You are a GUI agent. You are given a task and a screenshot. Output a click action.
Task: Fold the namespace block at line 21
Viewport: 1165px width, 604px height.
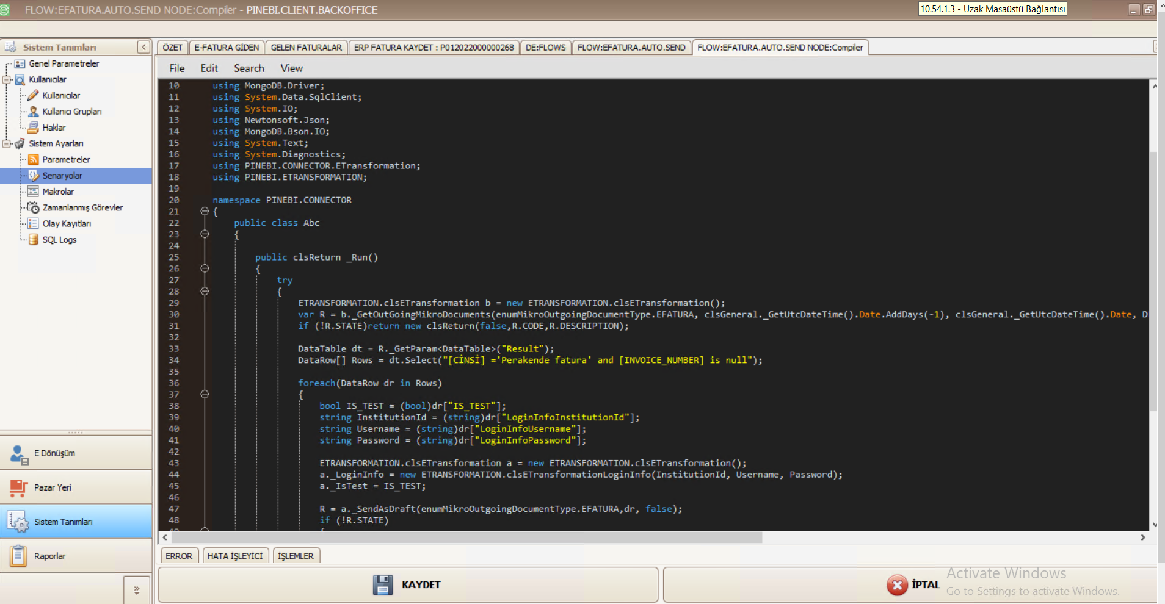[205, 211]
